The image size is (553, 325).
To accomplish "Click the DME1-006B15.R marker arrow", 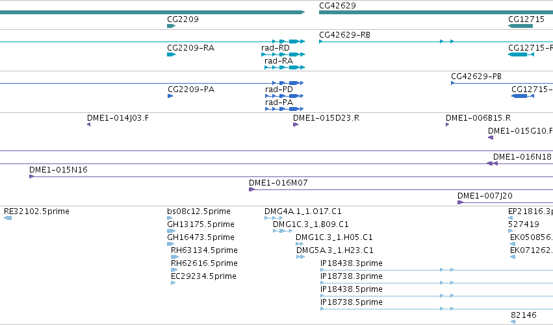I will [448, 125].
